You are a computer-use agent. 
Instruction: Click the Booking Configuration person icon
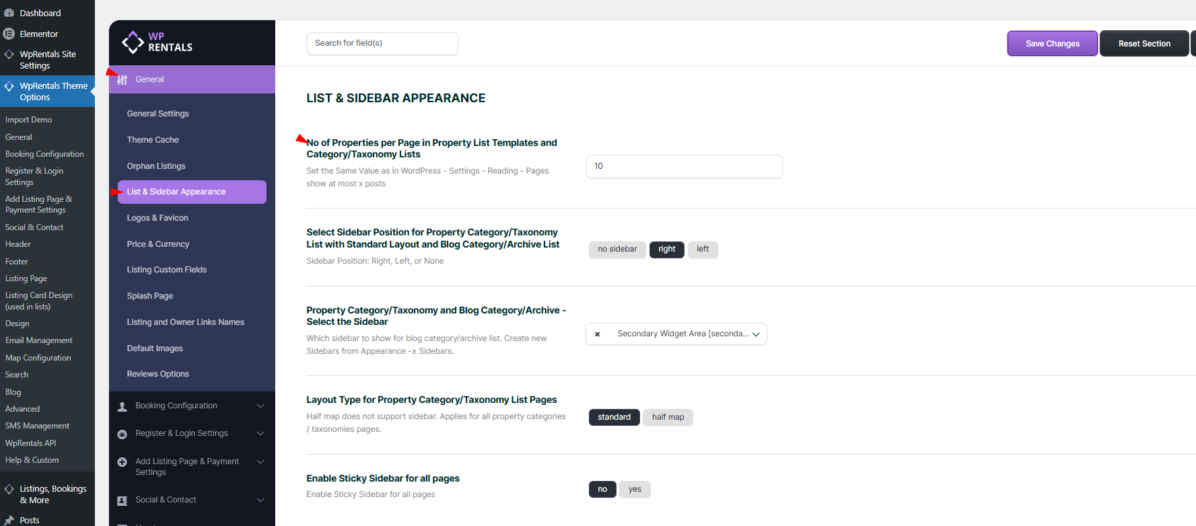(122, 406)
